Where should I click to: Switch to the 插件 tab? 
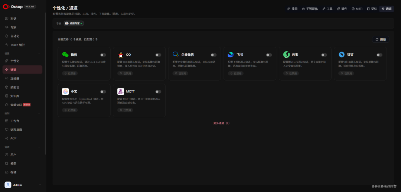point(342,9)
